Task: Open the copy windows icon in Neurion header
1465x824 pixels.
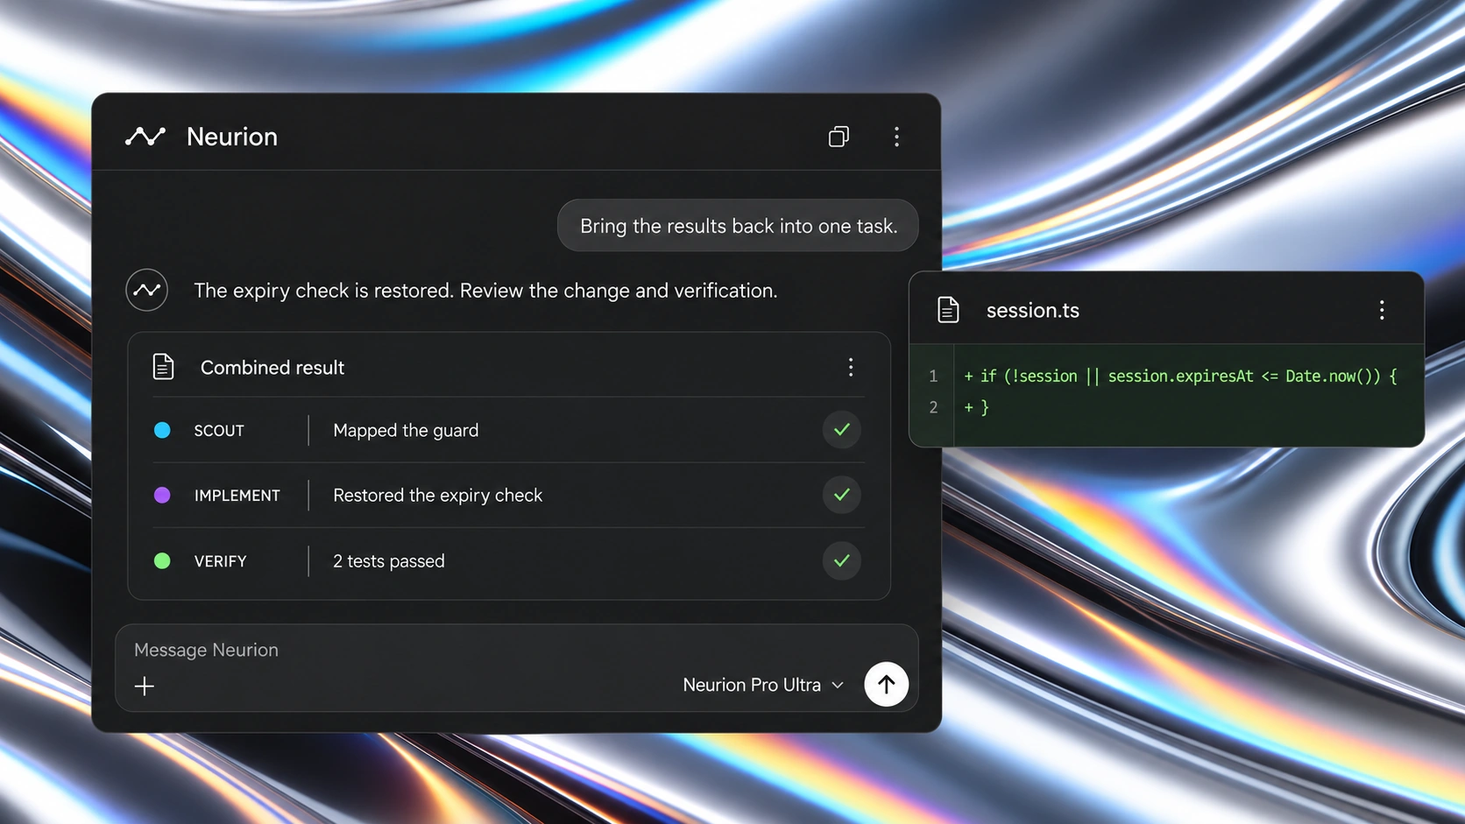Action: (839, 137)
